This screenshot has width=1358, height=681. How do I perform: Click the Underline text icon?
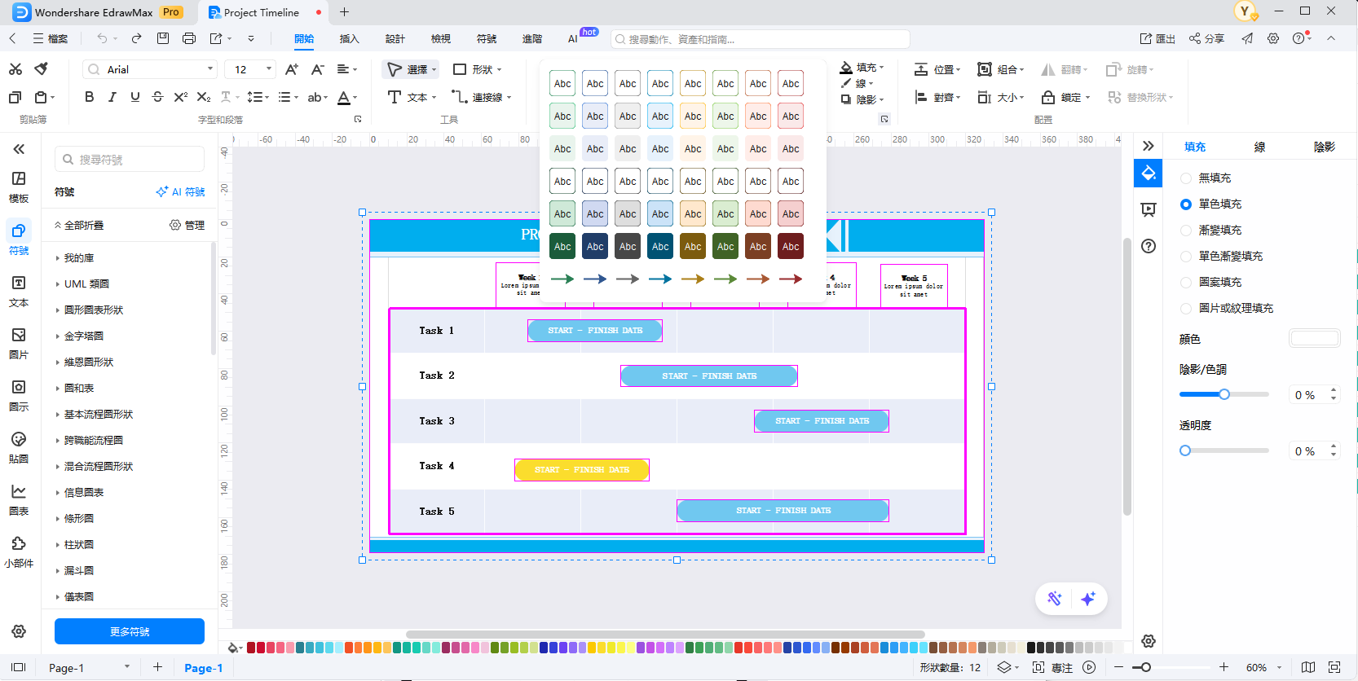click(x=134, y=97)
